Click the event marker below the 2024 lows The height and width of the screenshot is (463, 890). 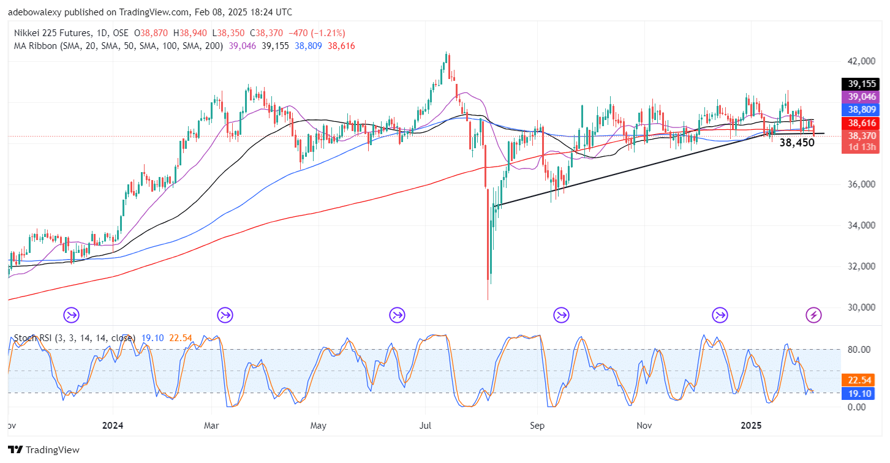(x=72, y=315)
